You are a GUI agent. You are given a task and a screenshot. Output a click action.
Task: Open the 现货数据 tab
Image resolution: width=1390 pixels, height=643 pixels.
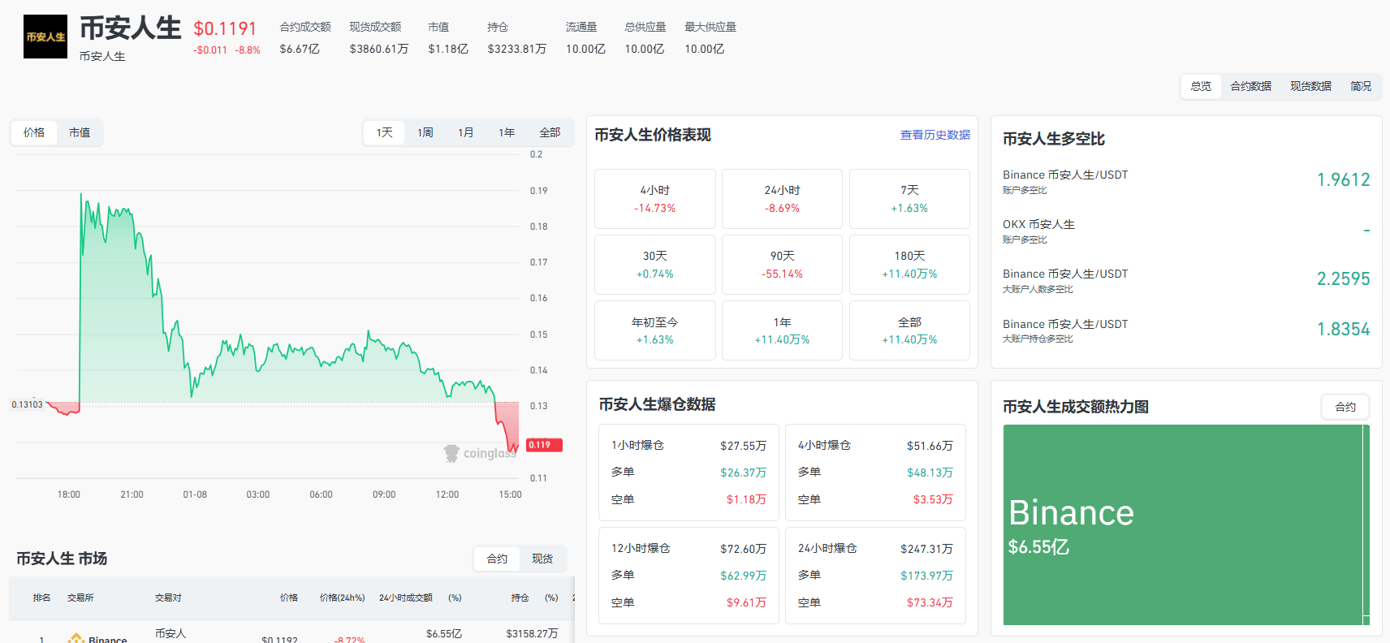coord(1310,86)
